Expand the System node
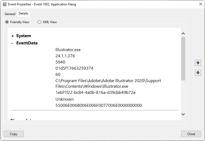 click(x=12, y=36)
